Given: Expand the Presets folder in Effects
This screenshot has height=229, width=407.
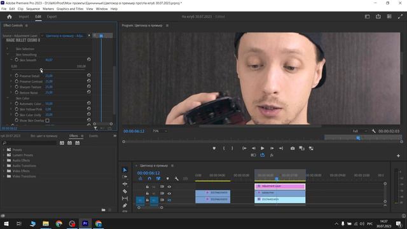Looking at the screenshot, I should (x=4, y=150).
